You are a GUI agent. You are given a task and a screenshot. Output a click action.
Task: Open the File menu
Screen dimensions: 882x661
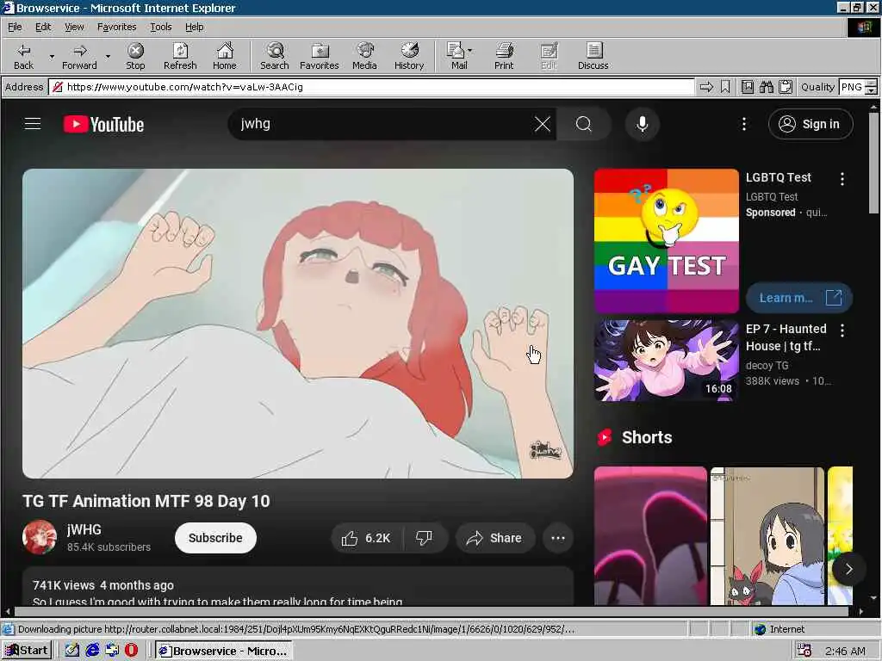pyautogui.click(x=15, y=27)
